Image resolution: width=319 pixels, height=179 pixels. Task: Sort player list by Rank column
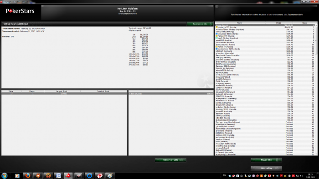point(304,23)
